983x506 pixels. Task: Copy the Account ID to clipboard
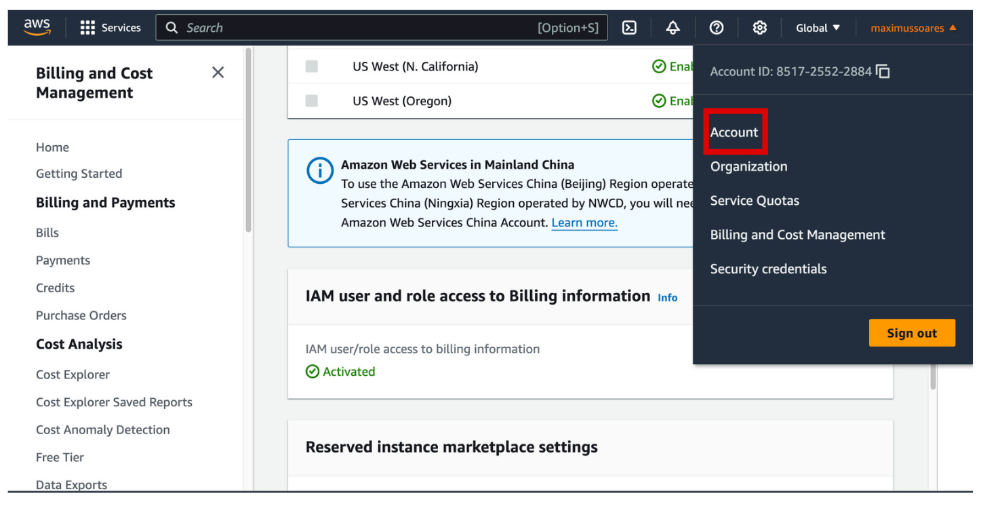click(883, 71)
